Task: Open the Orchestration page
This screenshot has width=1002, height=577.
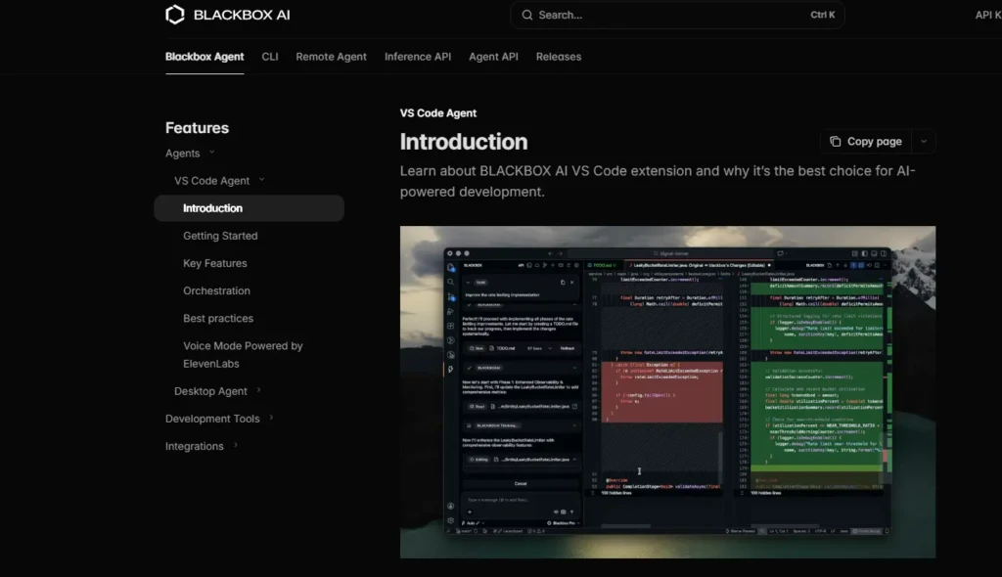Action: (x=216, y=290)
